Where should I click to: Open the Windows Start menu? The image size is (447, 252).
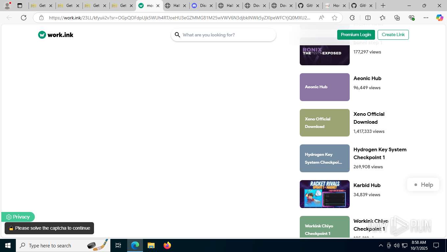pos(8,245)
